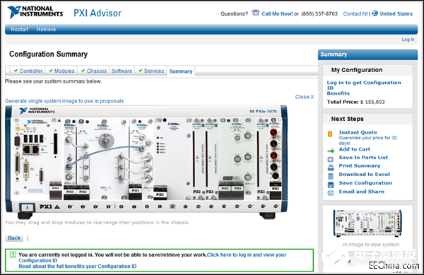Click the National Instruments logo
424x275 pixels.
[x=35, y=12]
